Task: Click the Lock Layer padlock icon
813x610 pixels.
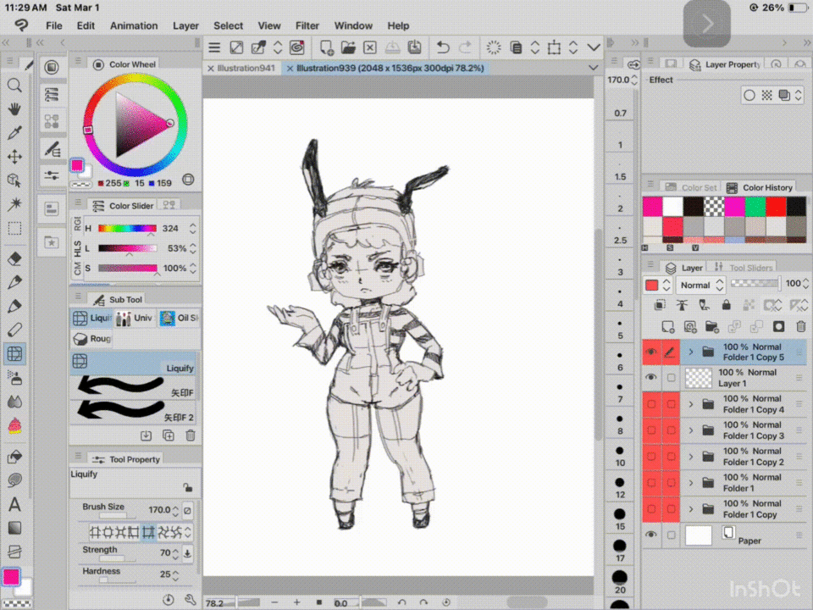Action: [725, 305]
